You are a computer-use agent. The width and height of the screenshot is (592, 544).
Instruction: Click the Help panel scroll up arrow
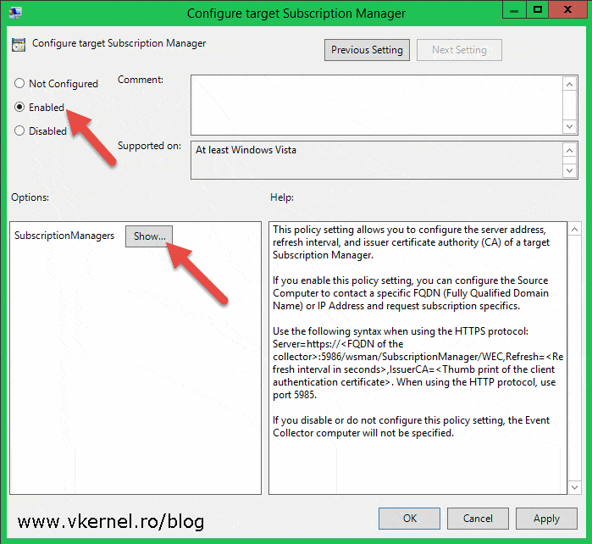(x=574, y=230)
